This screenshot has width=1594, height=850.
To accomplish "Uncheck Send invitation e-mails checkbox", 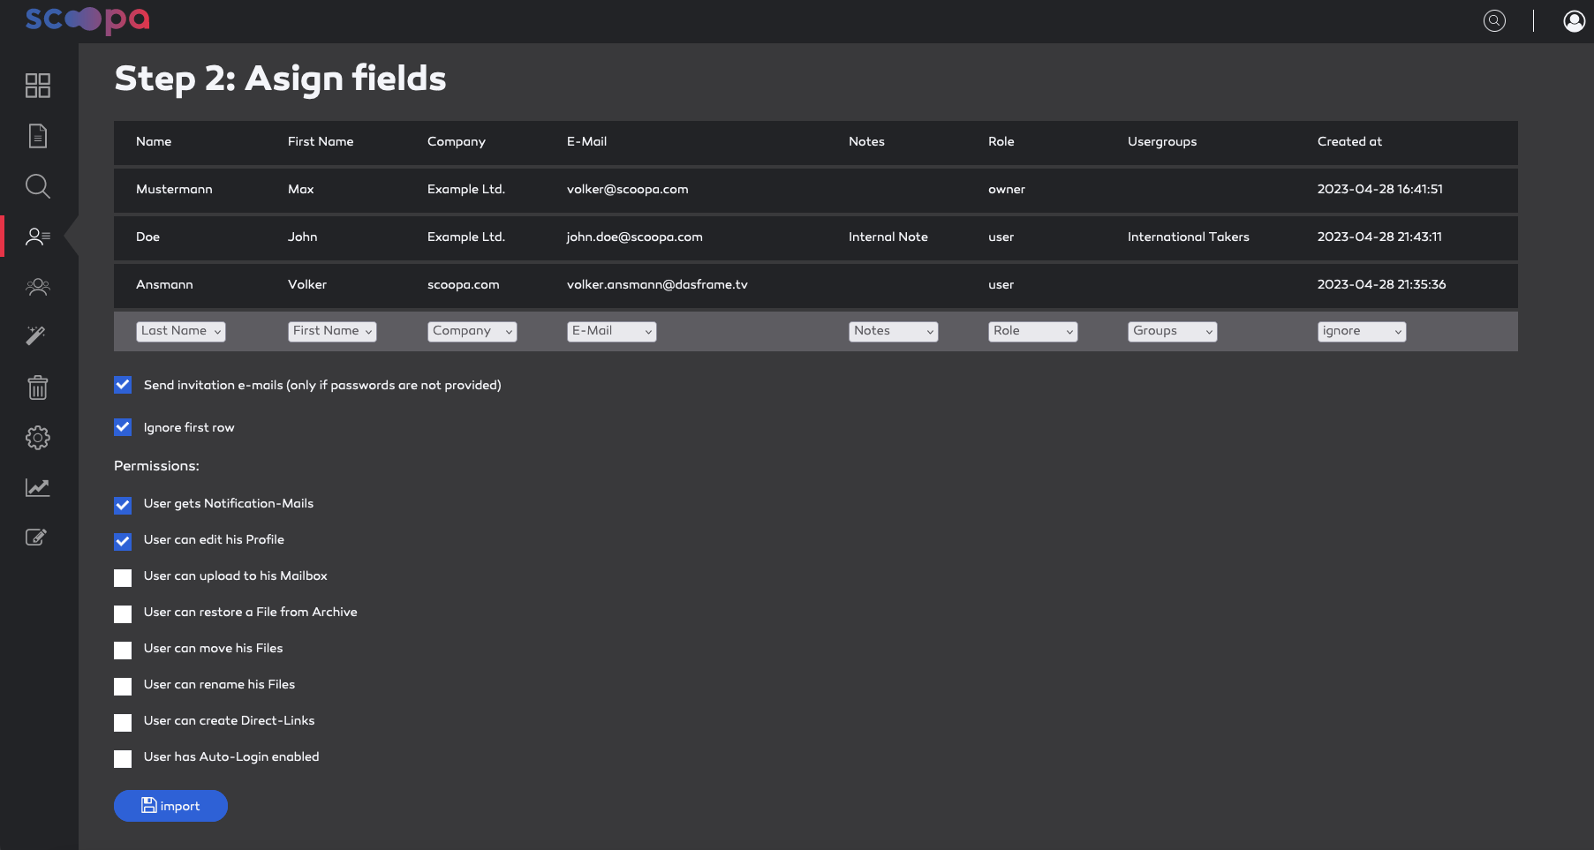I will tap(123, 385).
